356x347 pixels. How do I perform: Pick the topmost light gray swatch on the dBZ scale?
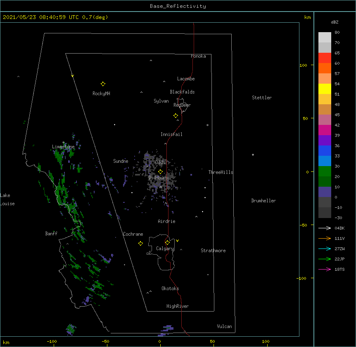[x=325, y=38]
